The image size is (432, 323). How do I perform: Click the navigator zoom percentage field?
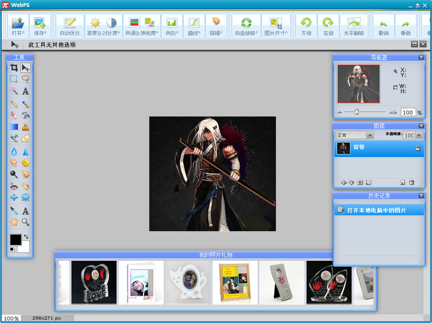(x=408, y=112)
